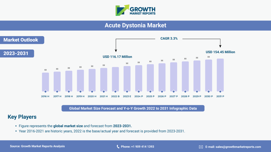Click the diamond marker under 2022 B
The image size is (271, 152).
pyautogui.click(x=115, y=91)
